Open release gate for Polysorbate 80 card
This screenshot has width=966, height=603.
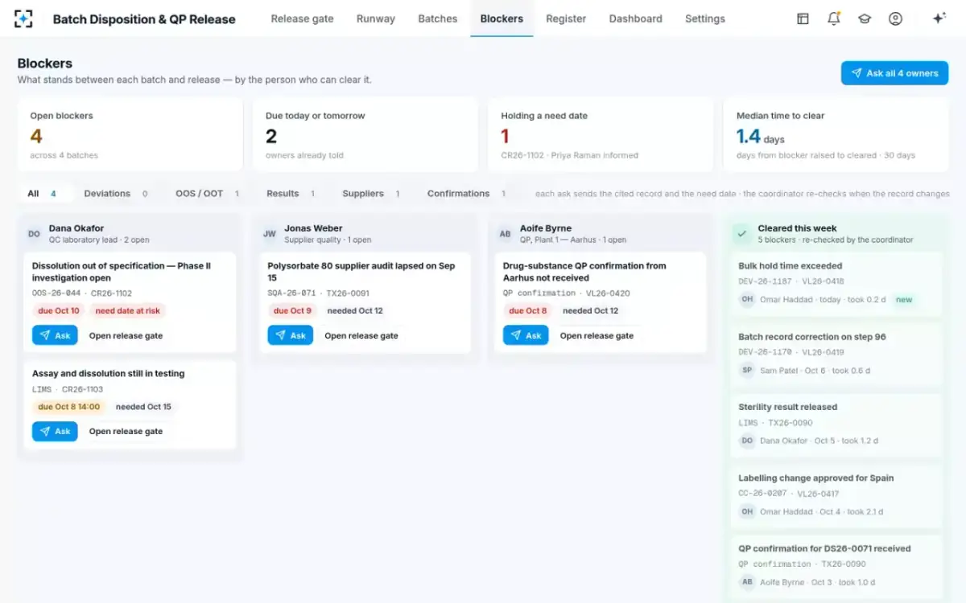point(361,336)
